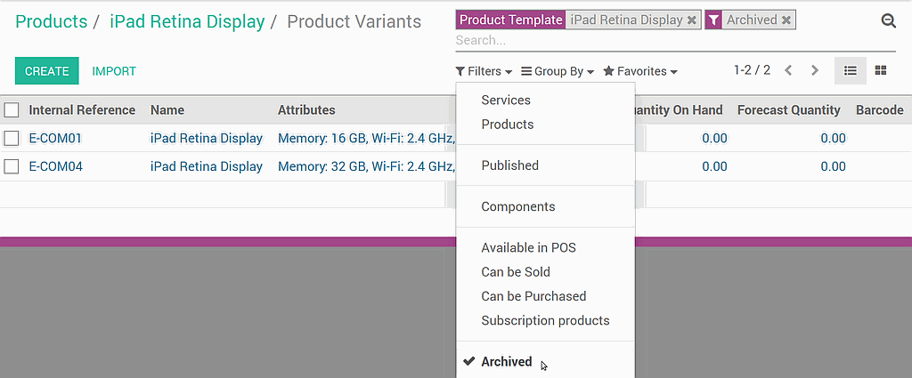Remove the iPad Retina Display search facet
Viewport: 912px width, 378px height.
click(x=692, y=20)
